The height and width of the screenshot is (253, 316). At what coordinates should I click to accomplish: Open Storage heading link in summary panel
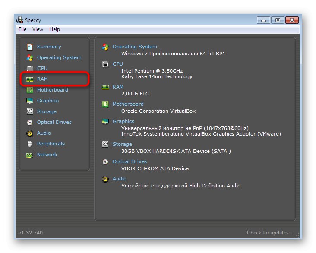[x=122, y=144]
